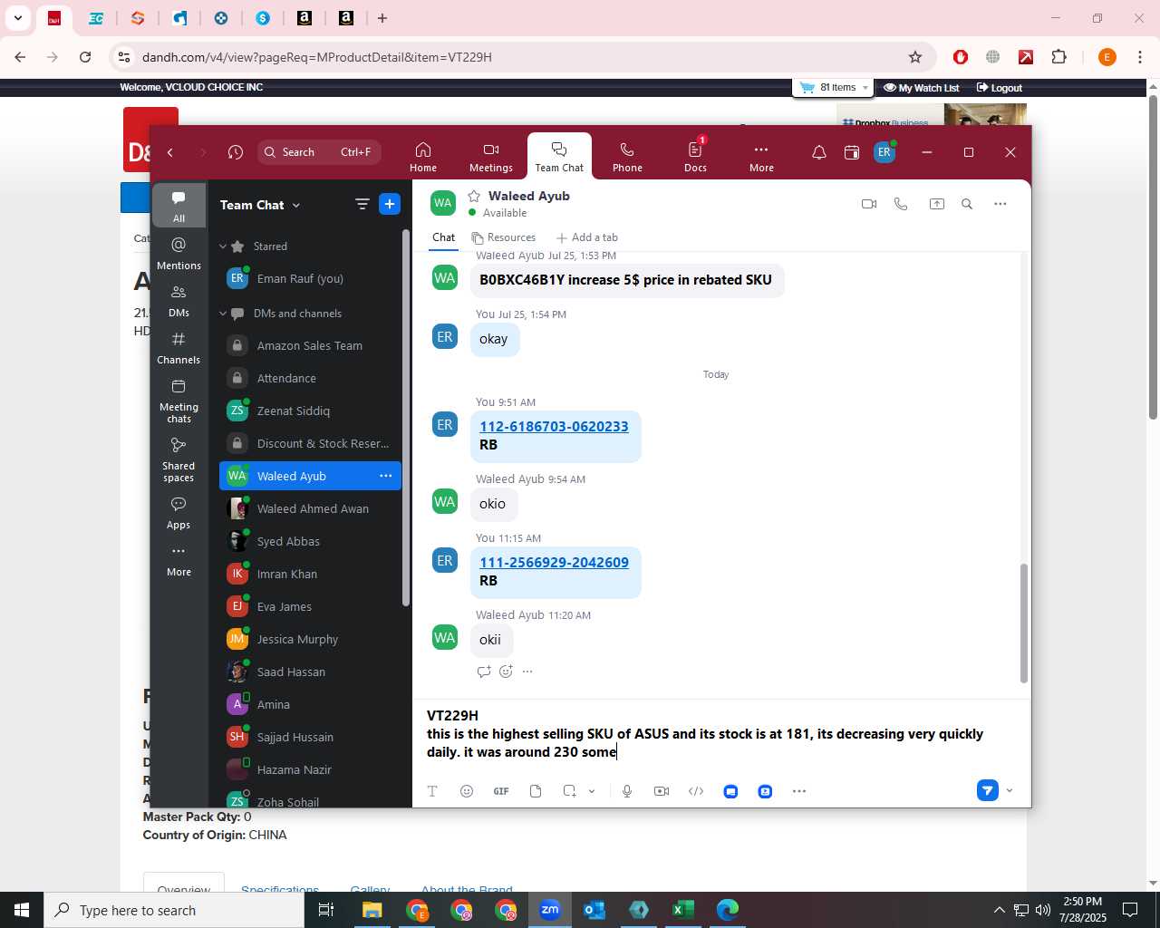Click Add a tab in chat
The image size is (1160, 928).
pos(586,237)
